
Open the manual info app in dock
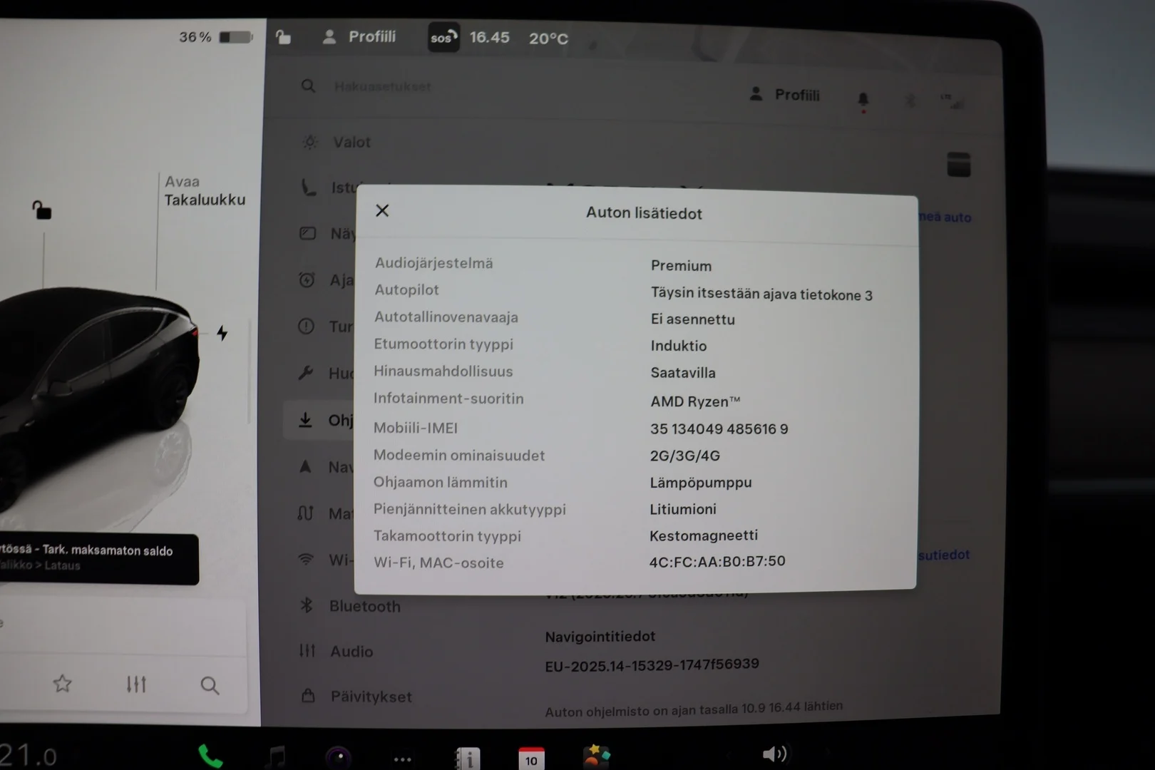(x=468, y=758)
